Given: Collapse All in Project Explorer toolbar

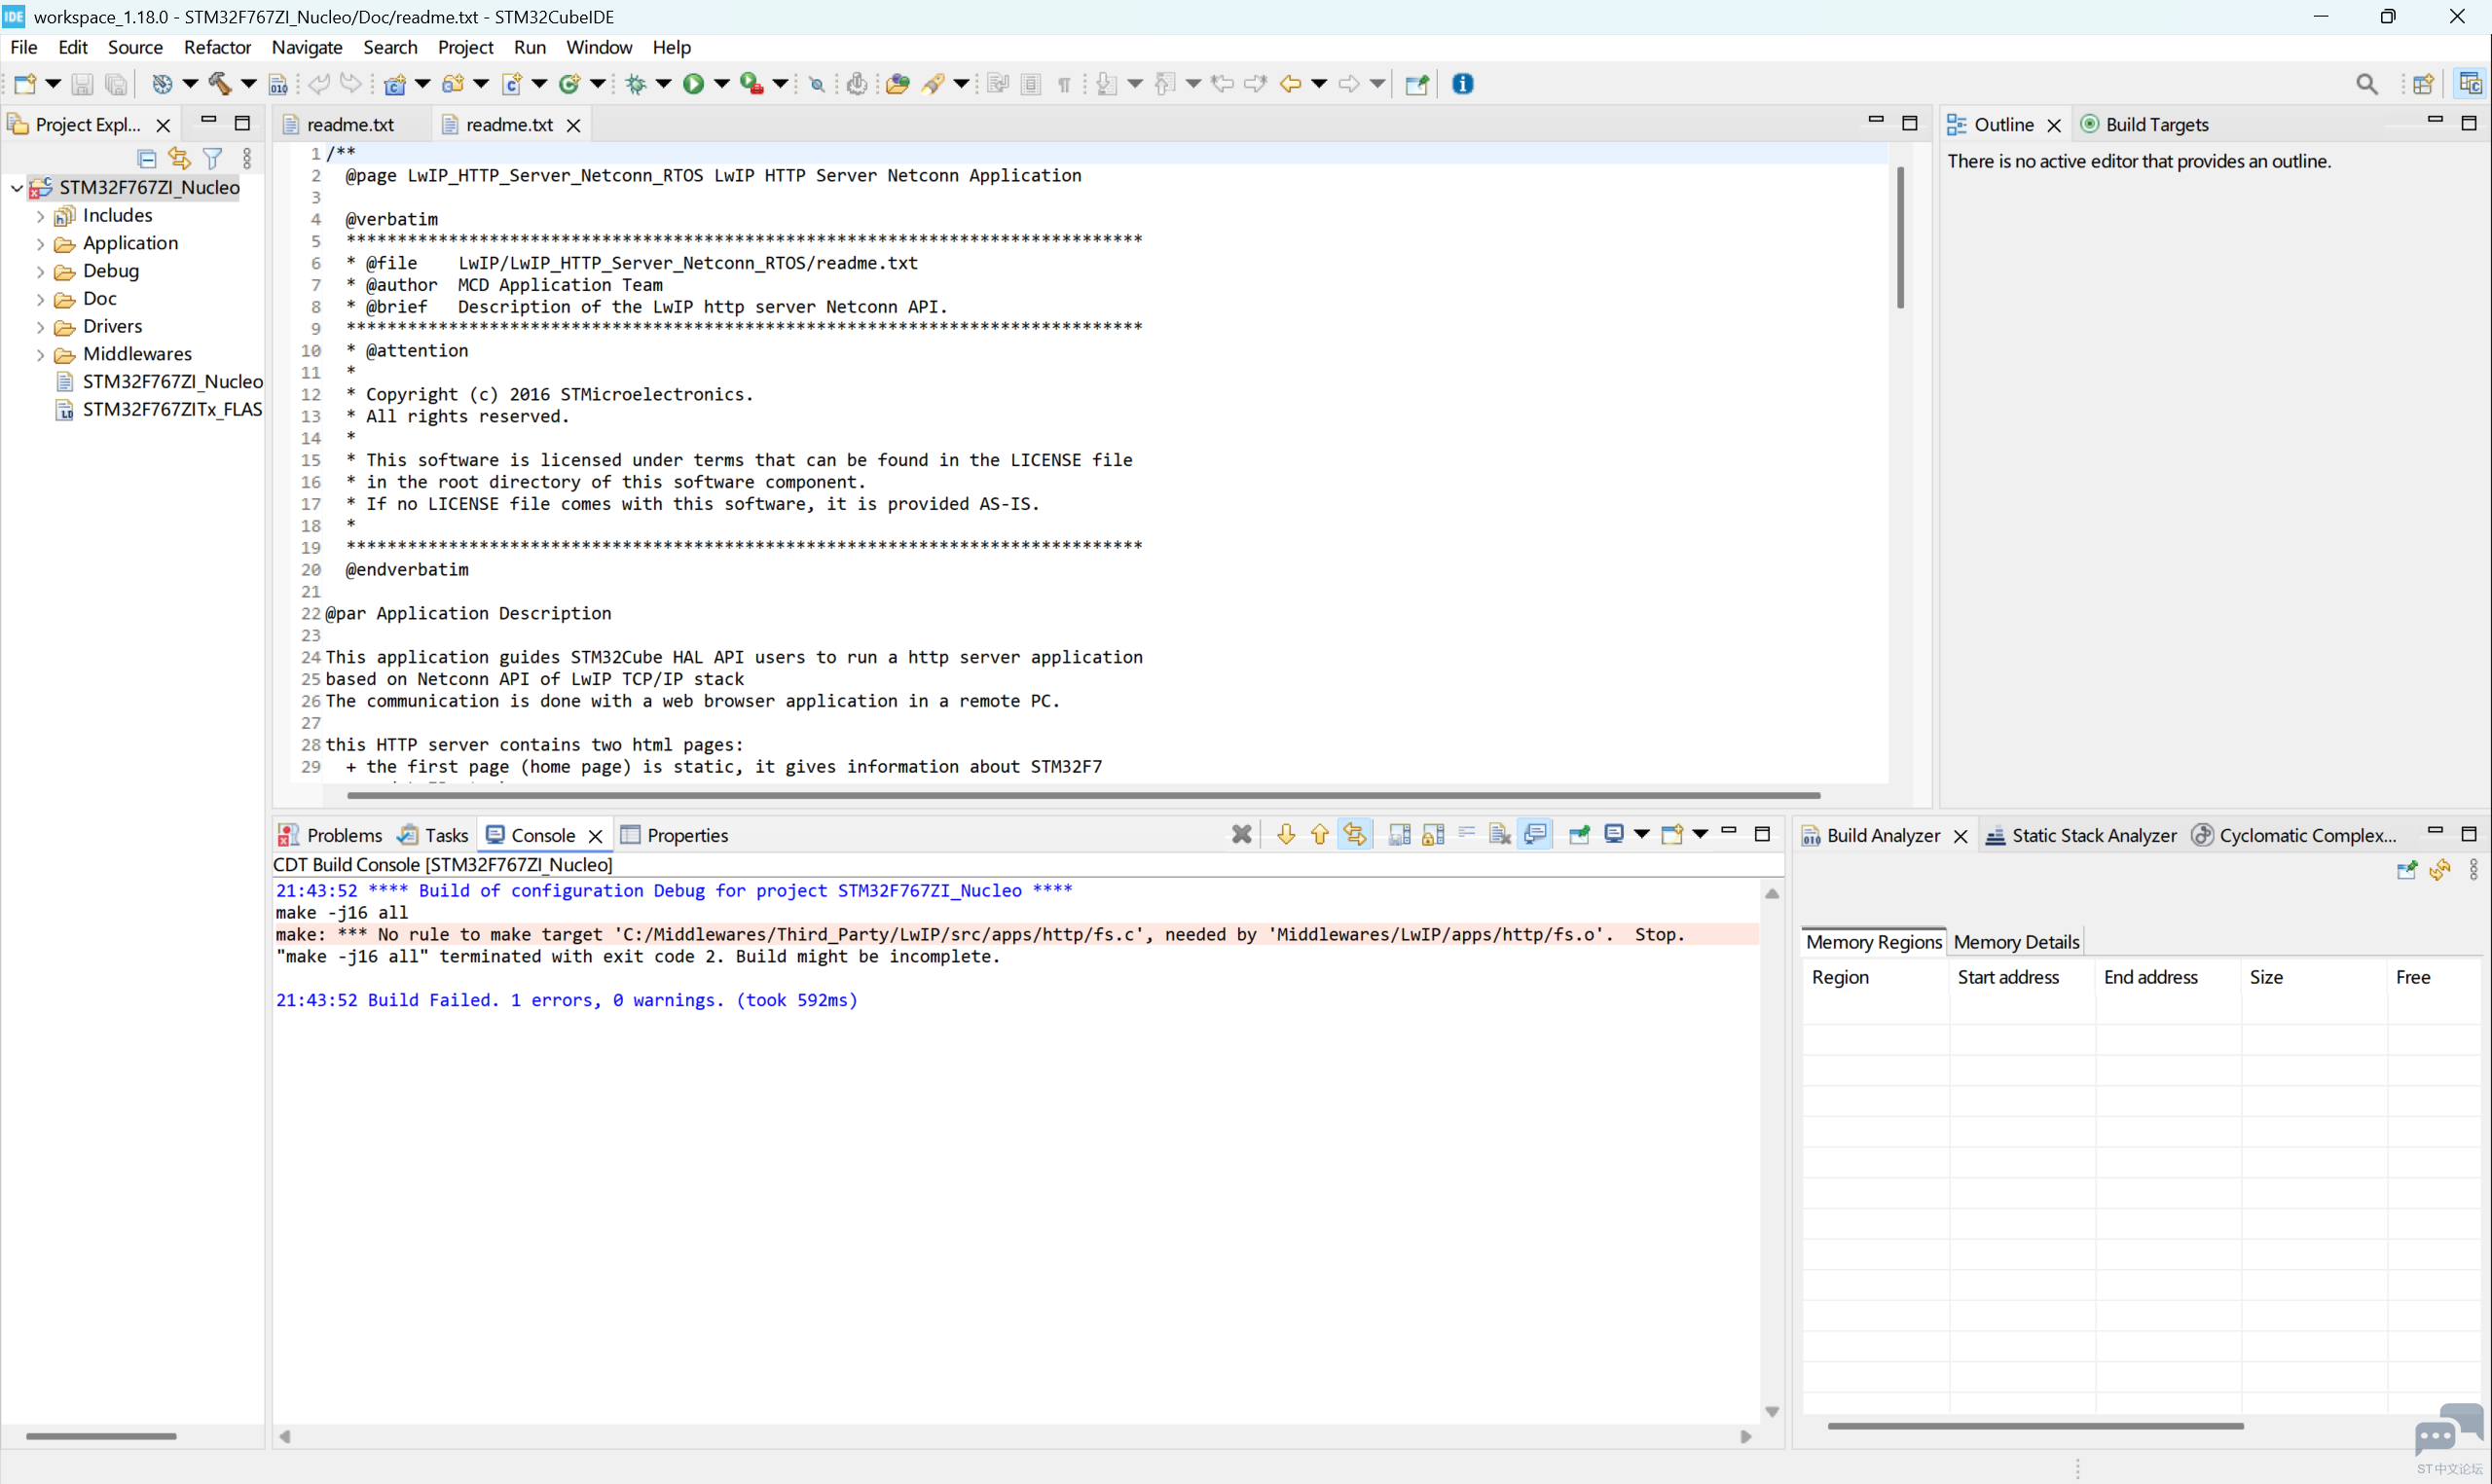Looking at the screenshot, I should [x=146, y=158].
